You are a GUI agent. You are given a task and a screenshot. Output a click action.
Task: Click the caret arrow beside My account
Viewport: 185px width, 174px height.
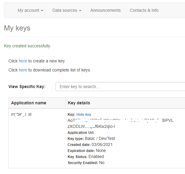[42, 11]
